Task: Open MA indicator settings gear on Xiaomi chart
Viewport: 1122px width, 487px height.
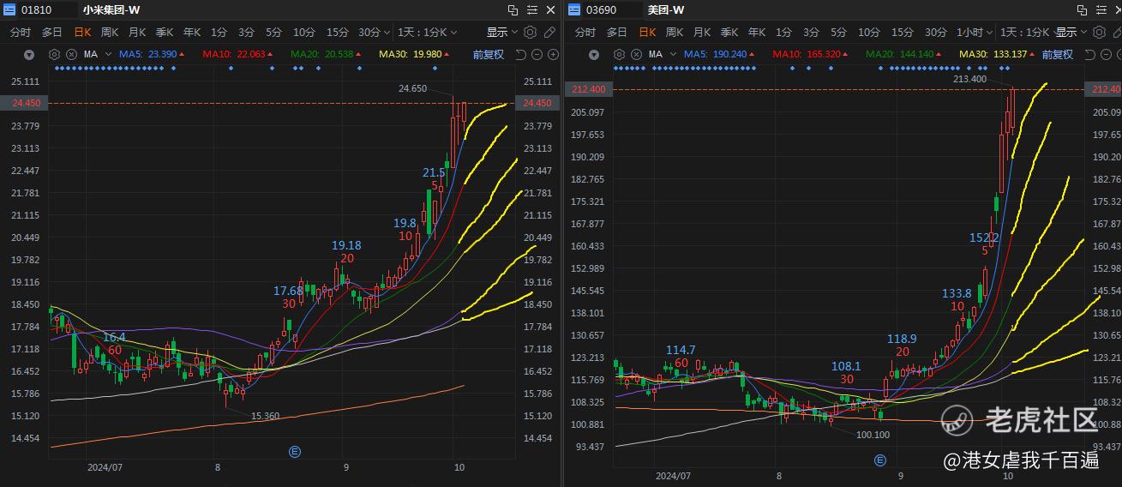Action: 55,54
